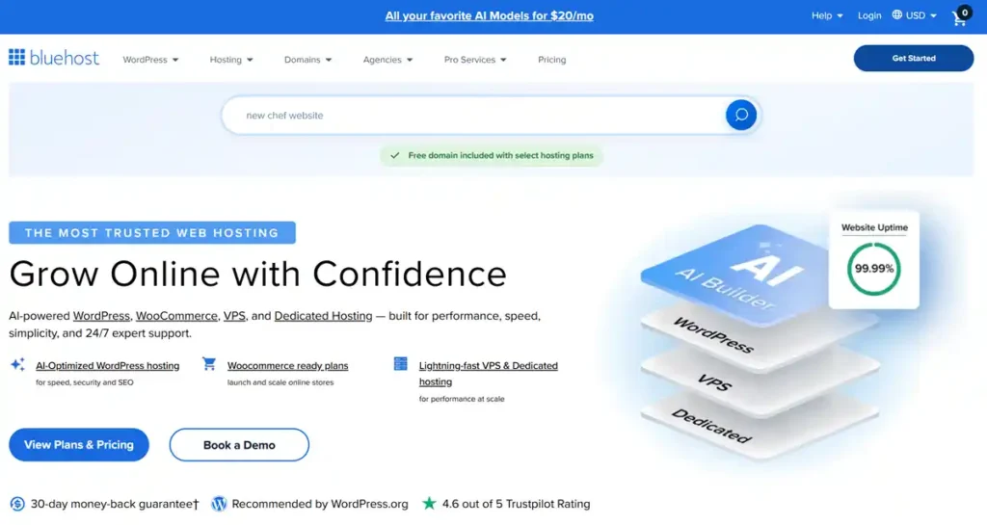Image resolution: width=987 pixels, height=525 pixels.
Task: Click the globe currency icon
Action: 897,15
